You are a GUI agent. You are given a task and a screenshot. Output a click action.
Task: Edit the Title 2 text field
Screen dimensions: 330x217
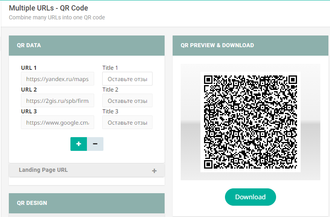click(x=127, y=100)
